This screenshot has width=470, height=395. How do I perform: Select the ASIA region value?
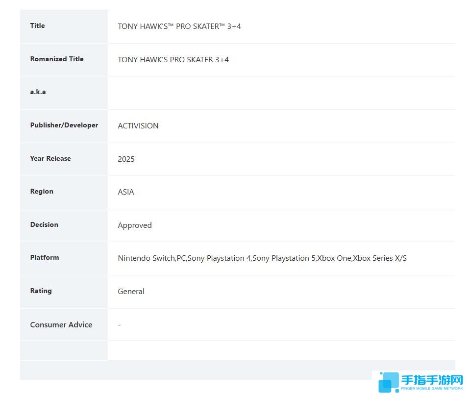pos(126,192)
